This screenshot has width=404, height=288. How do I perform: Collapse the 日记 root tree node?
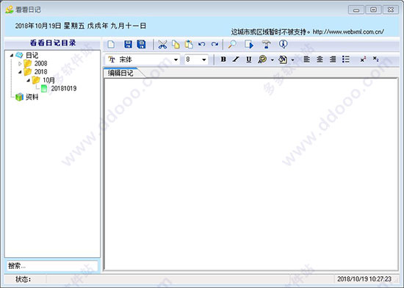(x=12, y=55)
